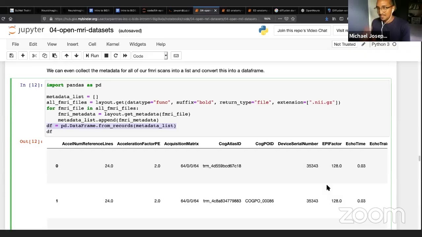Click the Jupyter logo
This screenshot has width=422, height=237.
tap(26, 30)
